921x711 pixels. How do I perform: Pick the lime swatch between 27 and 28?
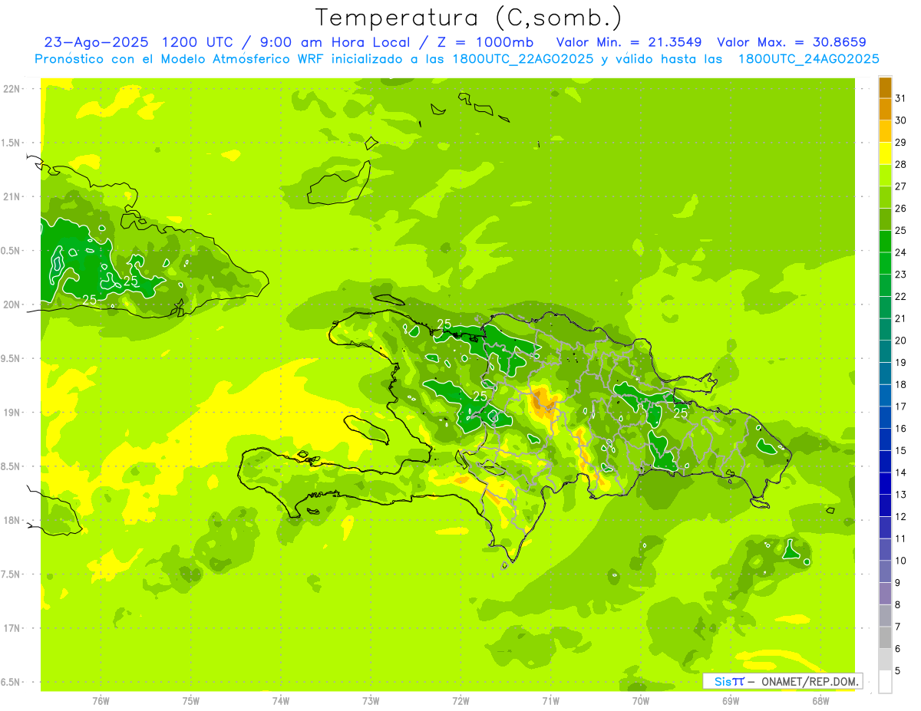point(885,176)
